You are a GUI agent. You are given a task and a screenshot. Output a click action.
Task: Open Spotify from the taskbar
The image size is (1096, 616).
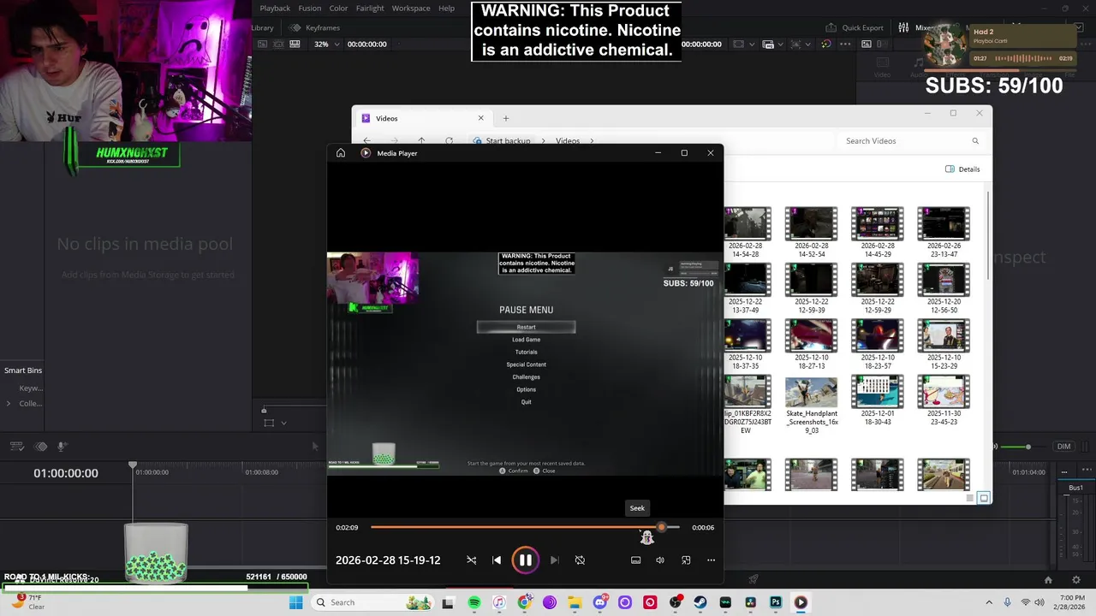474,602
